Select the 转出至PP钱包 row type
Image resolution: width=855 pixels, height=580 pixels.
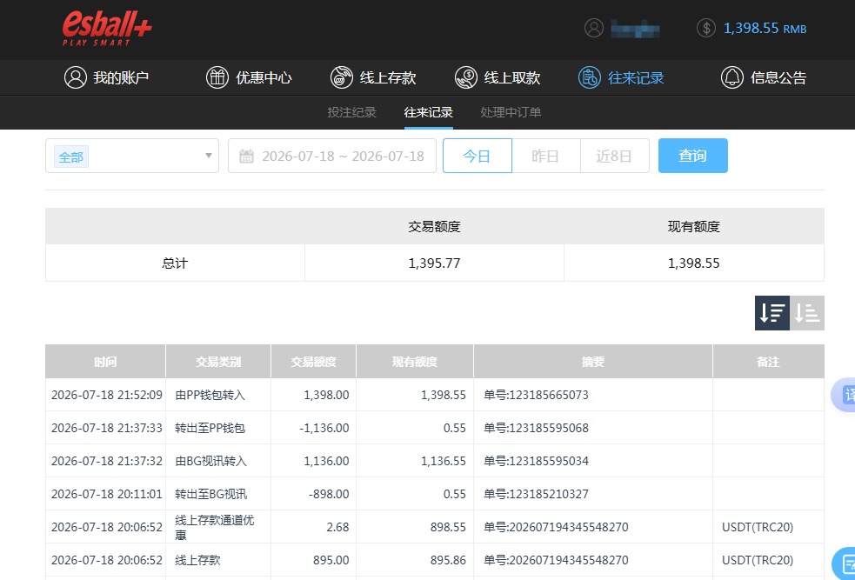210,428
